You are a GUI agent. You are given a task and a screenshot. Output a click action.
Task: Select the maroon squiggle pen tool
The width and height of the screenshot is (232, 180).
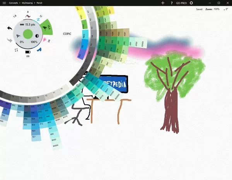[28, 16]
